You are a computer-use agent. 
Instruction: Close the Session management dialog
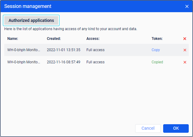[x=187, y=6]
